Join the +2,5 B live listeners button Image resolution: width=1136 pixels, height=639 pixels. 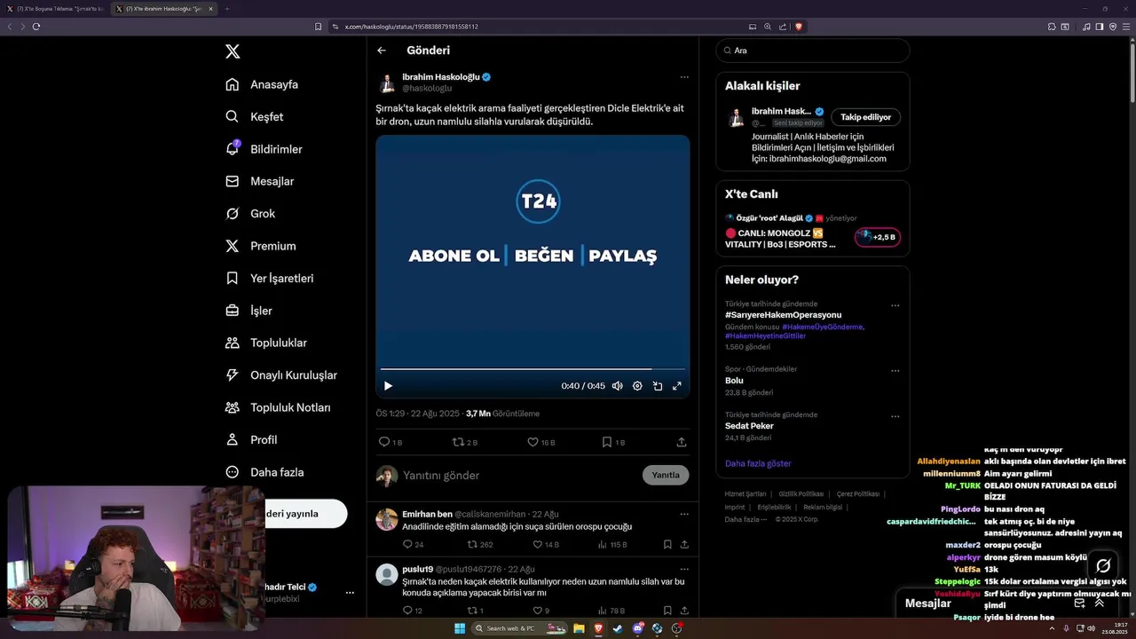pos(878,238)
